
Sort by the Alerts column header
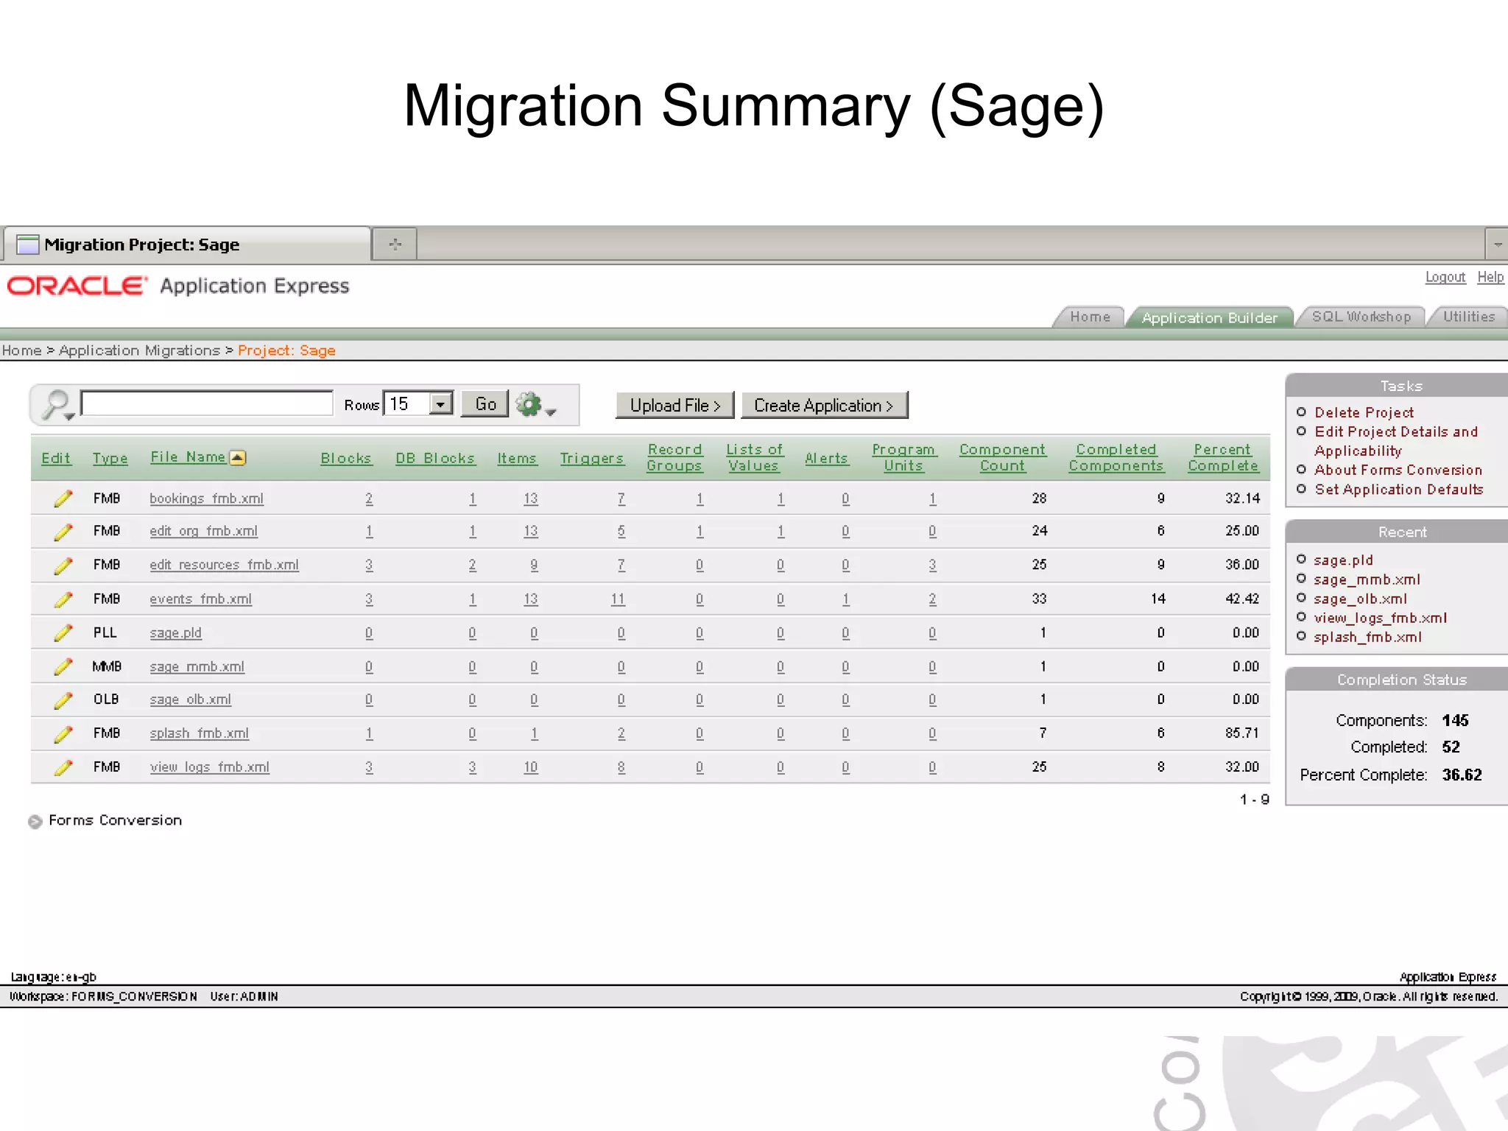(x=826, y=458)
